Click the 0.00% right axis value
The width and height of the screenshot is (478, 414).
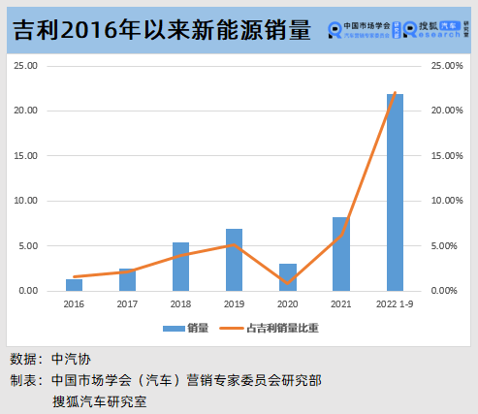[444, 291]
